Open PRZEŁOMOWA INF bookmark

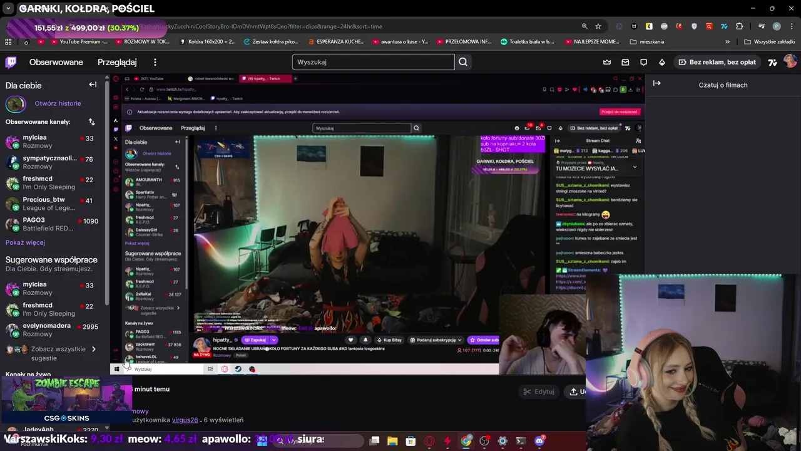[463, 42]
